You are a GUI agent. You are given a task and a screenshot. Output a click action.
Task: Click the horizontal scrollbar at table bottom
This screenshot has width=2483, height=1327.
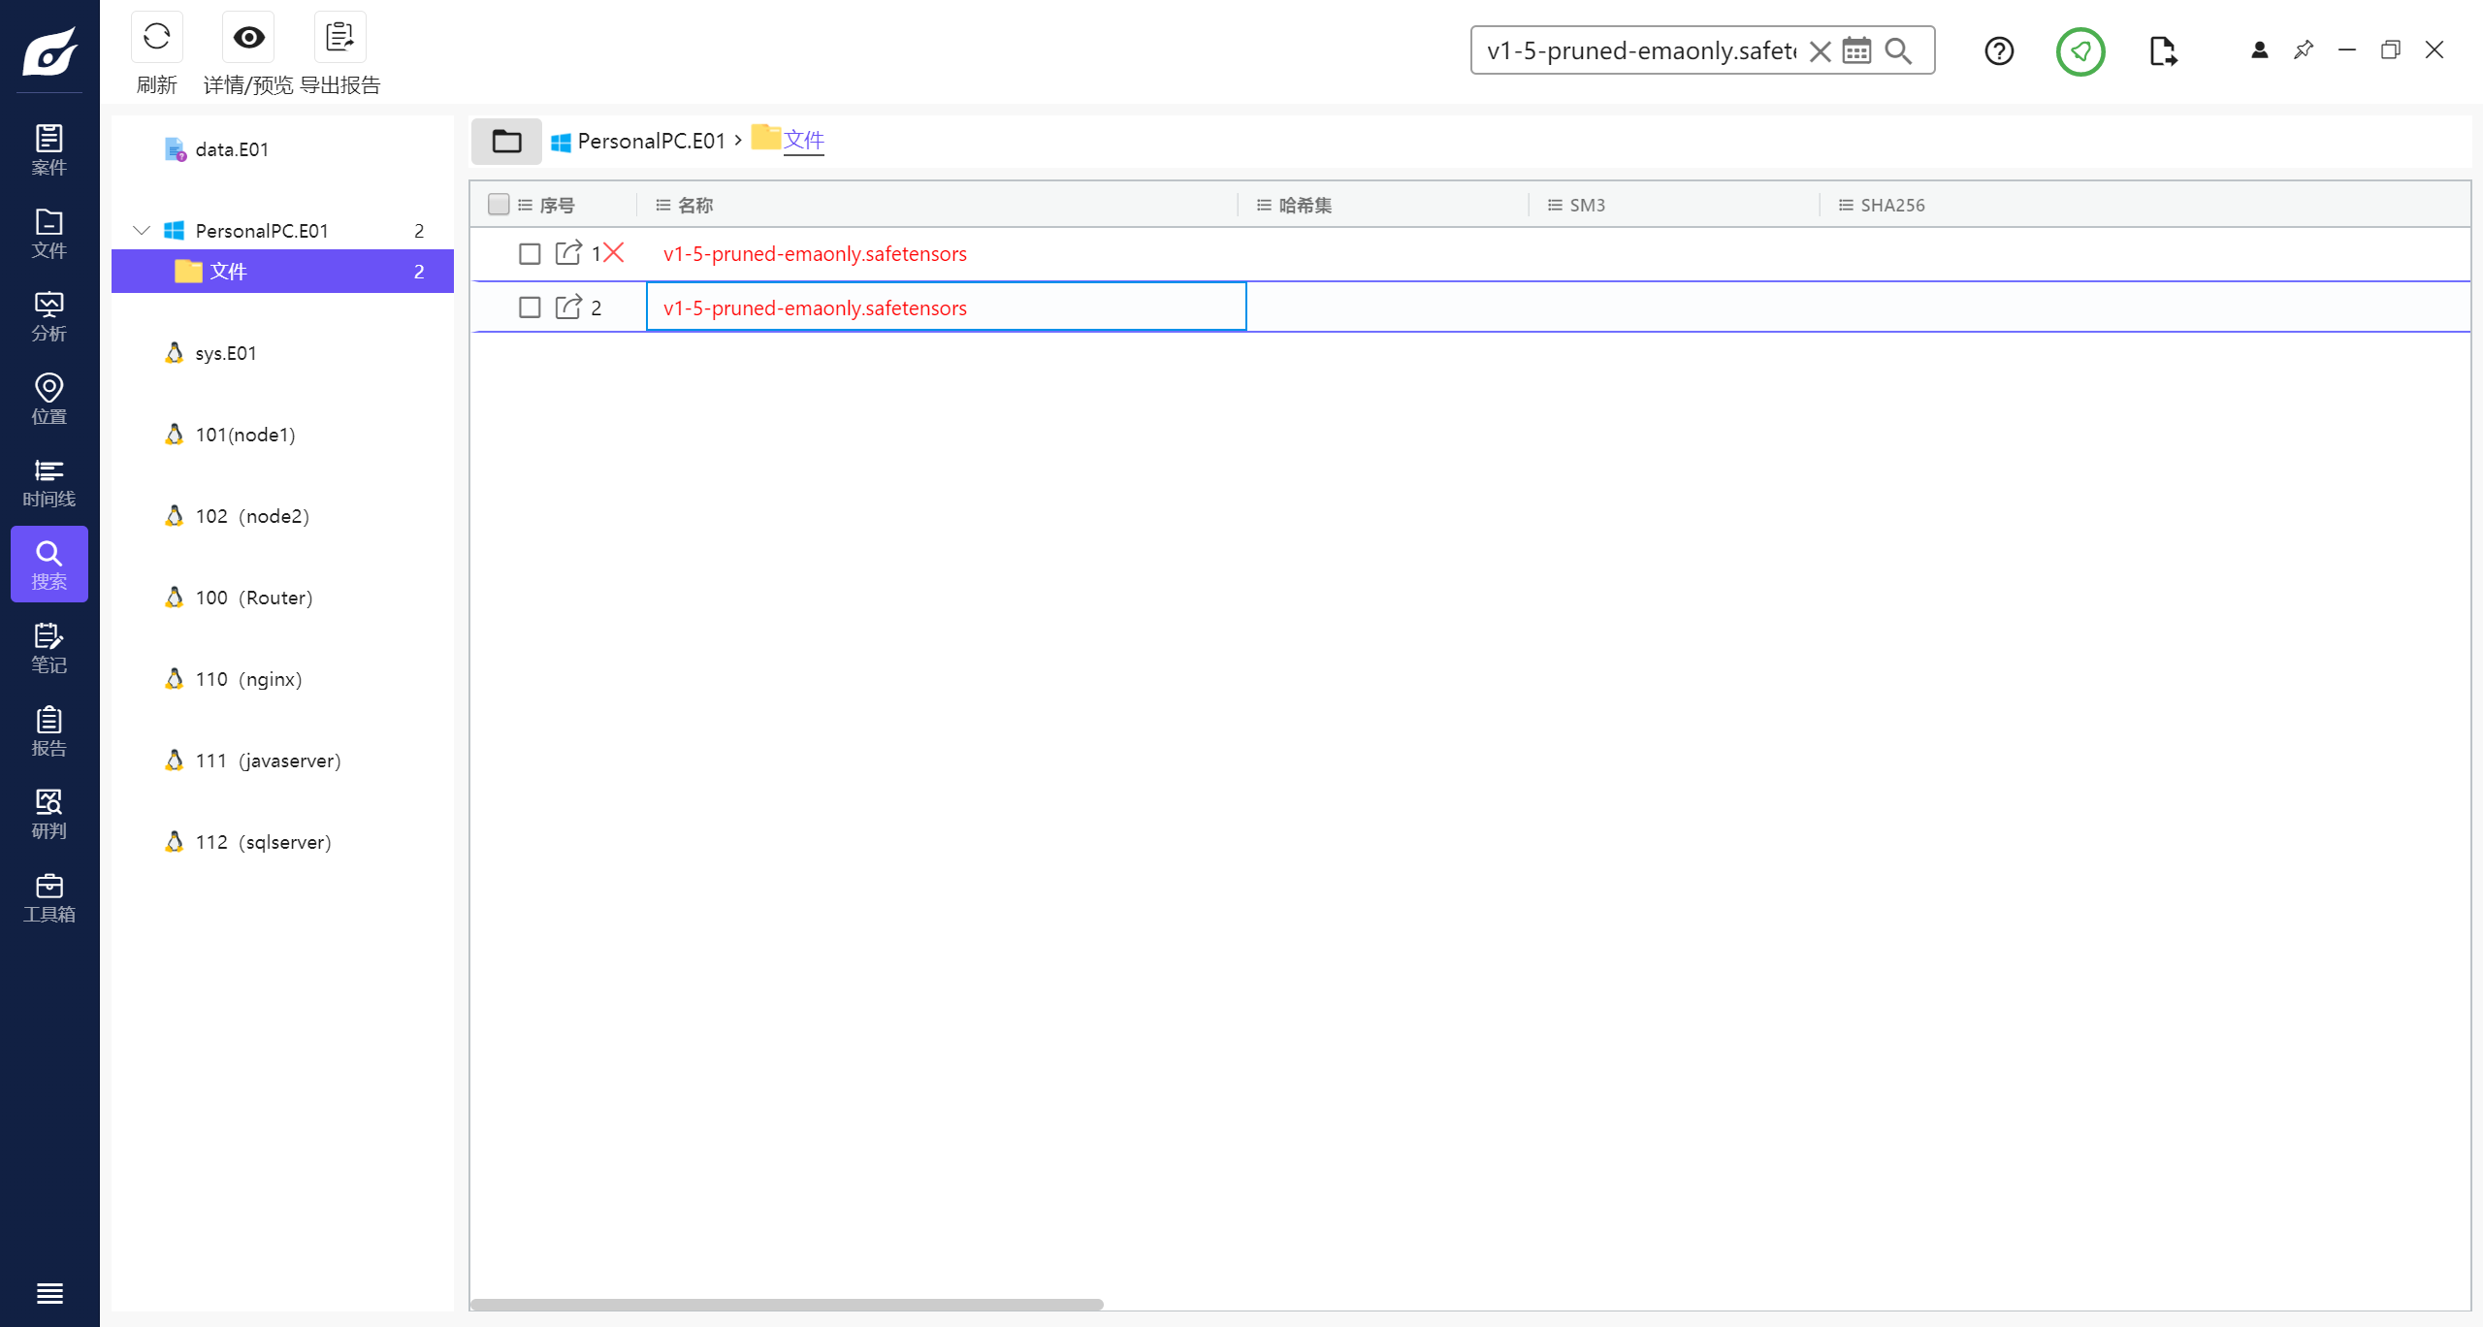(787, 1305)
